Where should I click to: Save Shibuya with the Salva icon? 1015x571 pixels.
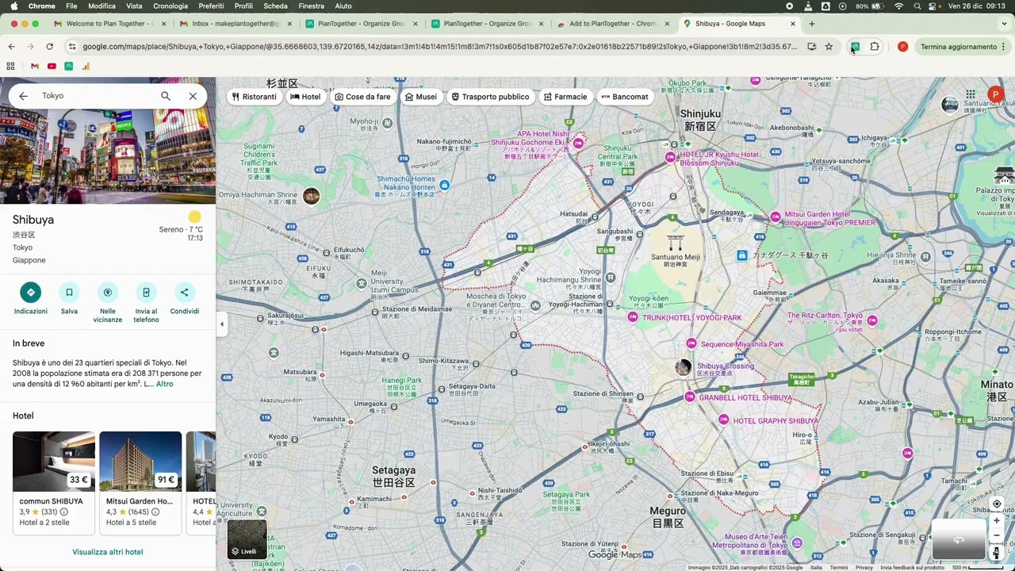(x=69, y=292)
